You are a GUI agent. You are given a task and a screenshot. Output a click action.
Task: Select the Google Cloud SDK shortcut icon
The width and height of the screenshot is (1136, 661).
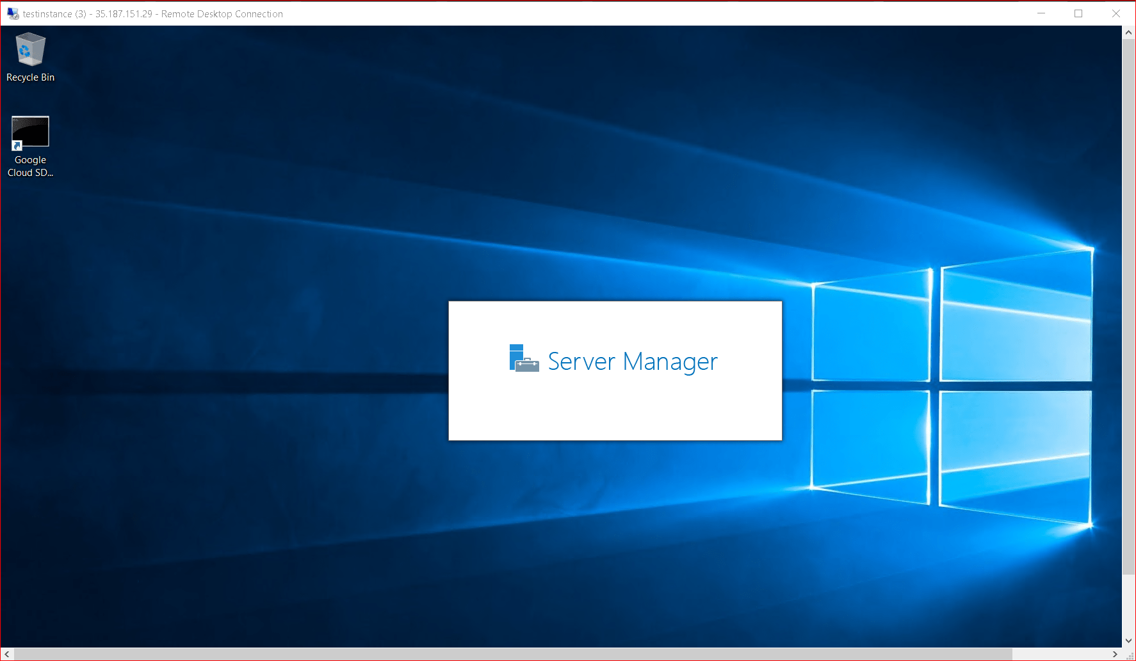pyautogui.click(x=30, y=132)
